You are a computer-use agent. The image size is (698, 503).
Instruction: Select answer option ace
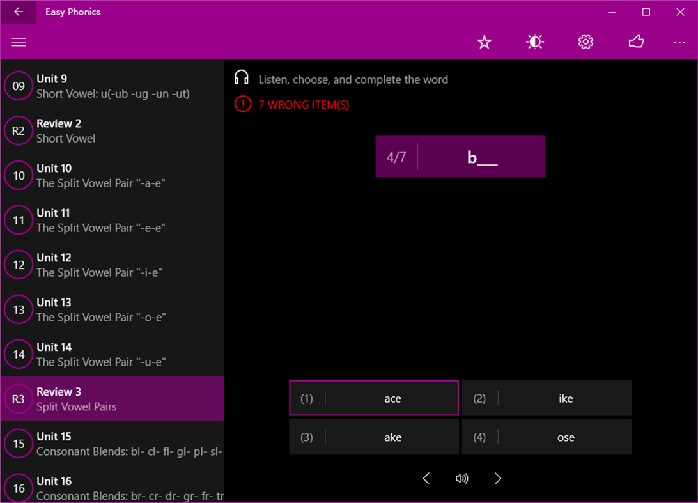click(x=374, y=398)
